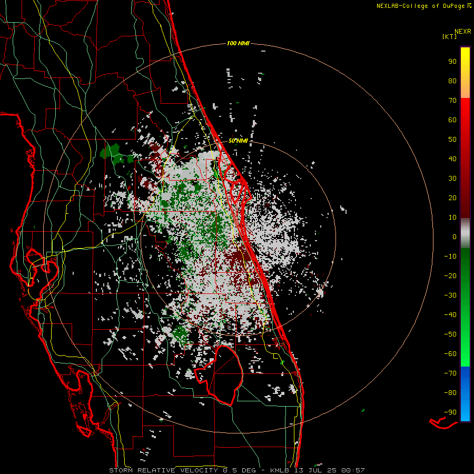Click the blue bottom segment of color bar
This screenshot has width=474, height=474.
tap(465, 394)
